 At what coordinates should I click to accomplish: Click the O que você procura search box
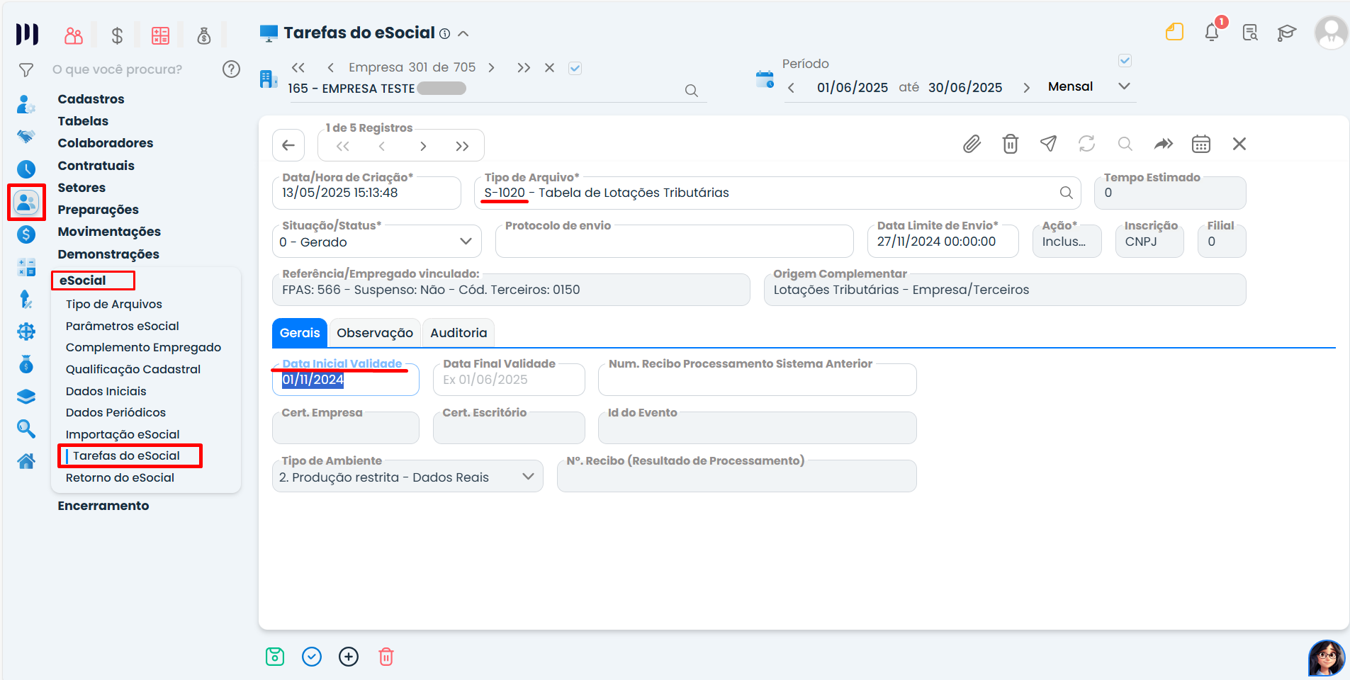(117, 69)
